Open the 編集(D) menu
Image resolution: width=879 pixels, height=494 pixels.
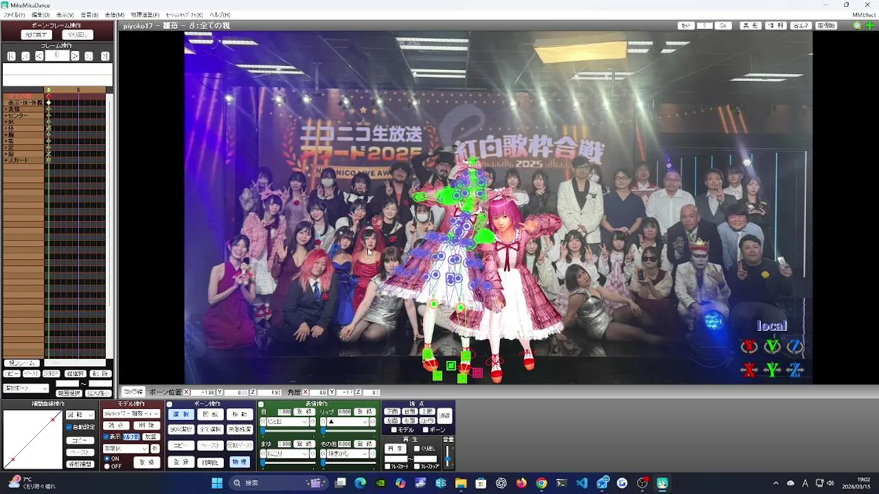(41, 14)
